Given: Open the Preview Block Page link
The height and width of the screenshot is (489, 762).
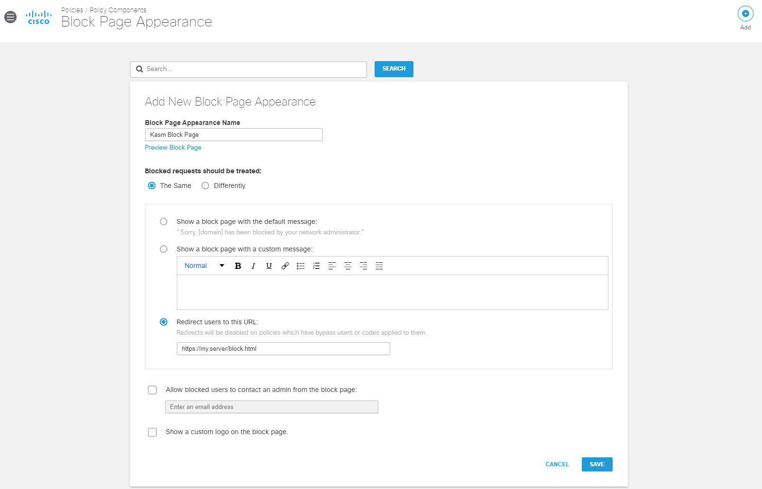Looking at the screenshot, I should 173,147.
